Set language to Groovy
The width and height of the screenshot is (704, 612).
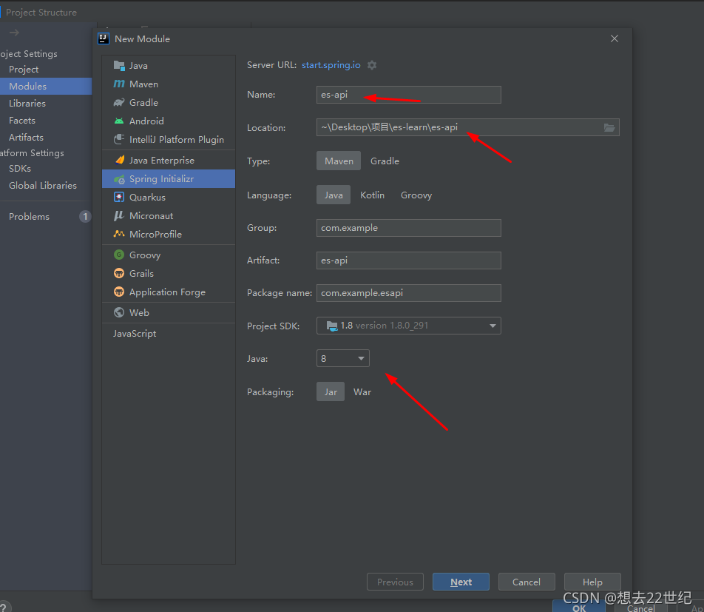pos(416,195)
